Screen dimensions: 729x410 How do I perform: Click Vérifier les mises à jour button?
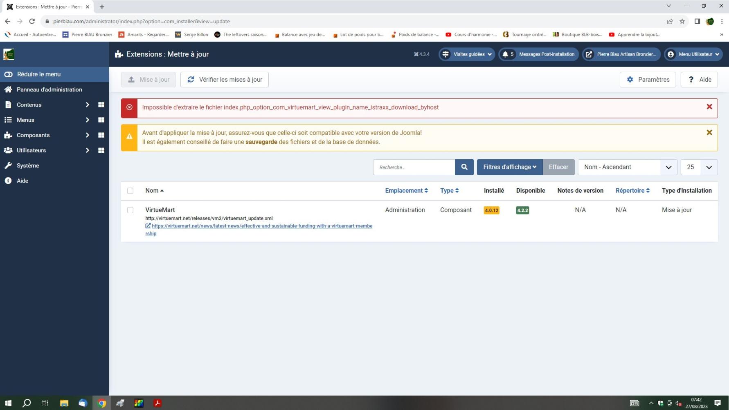[x=225, y=80]
